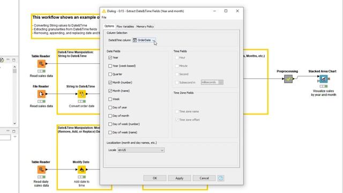Viewport: 343px width, 193px height.
Task: Click the 'Convert order date' node label
Action: pyautogui.click(x=81, y=106)
